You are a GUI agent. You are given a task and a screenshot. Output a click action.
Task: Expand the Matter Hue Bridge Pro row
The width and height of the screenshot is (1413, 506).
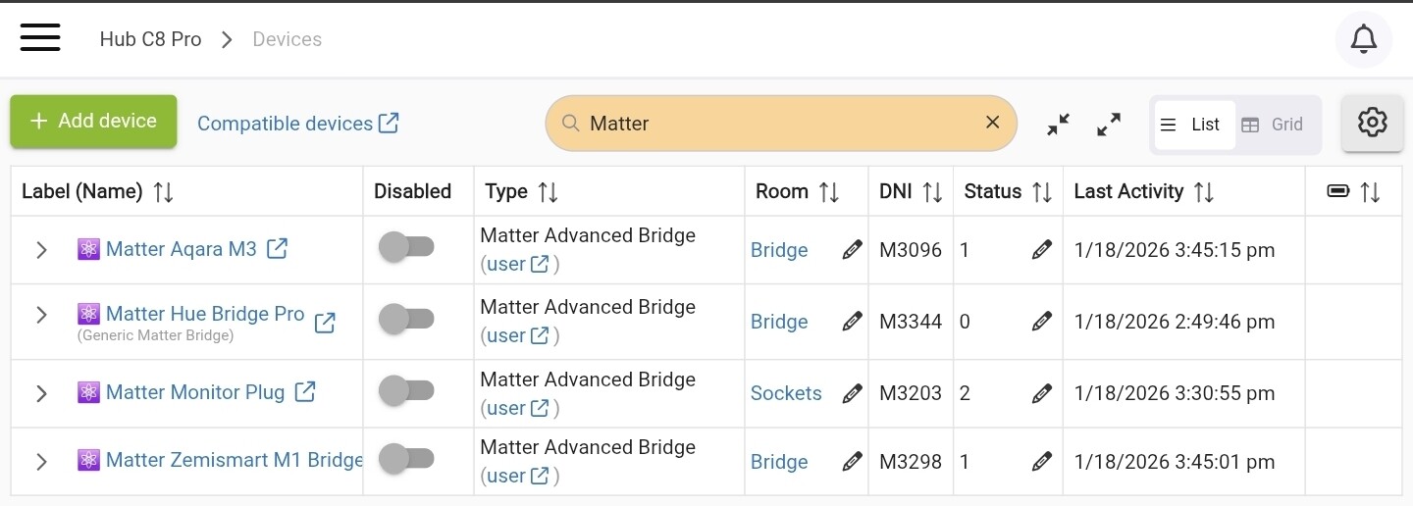tap(41, 315)
